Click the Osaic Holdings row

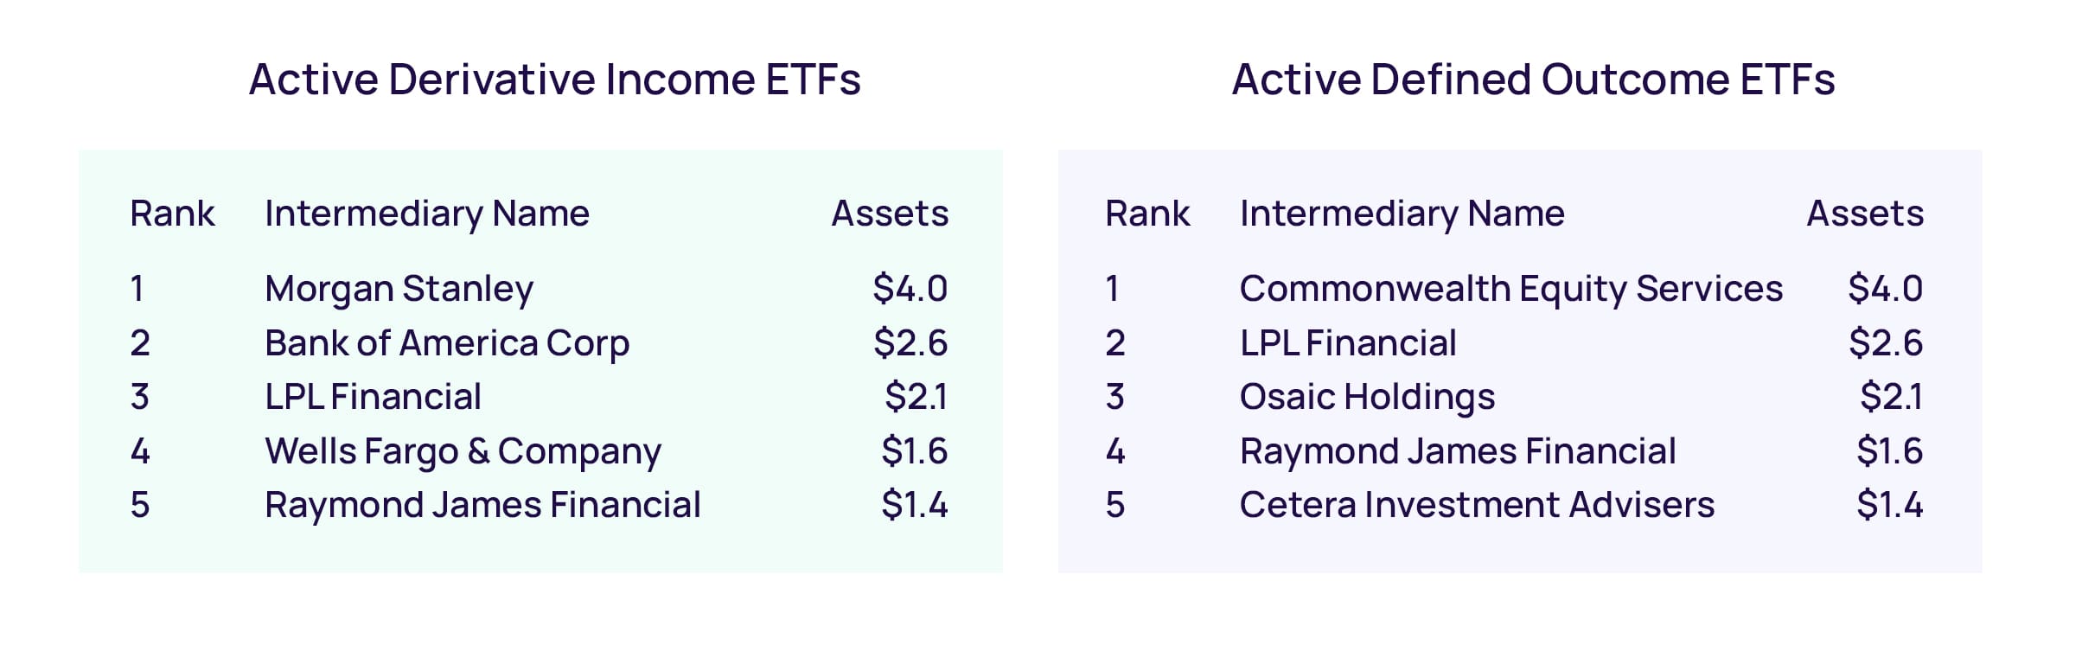tap(1367, 397)
